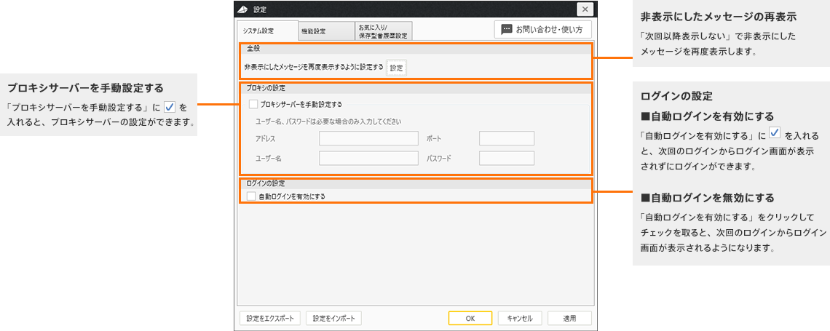830x331 pixels.
Task: Focus the ポート text field
Action: click(x=507, y=138)
